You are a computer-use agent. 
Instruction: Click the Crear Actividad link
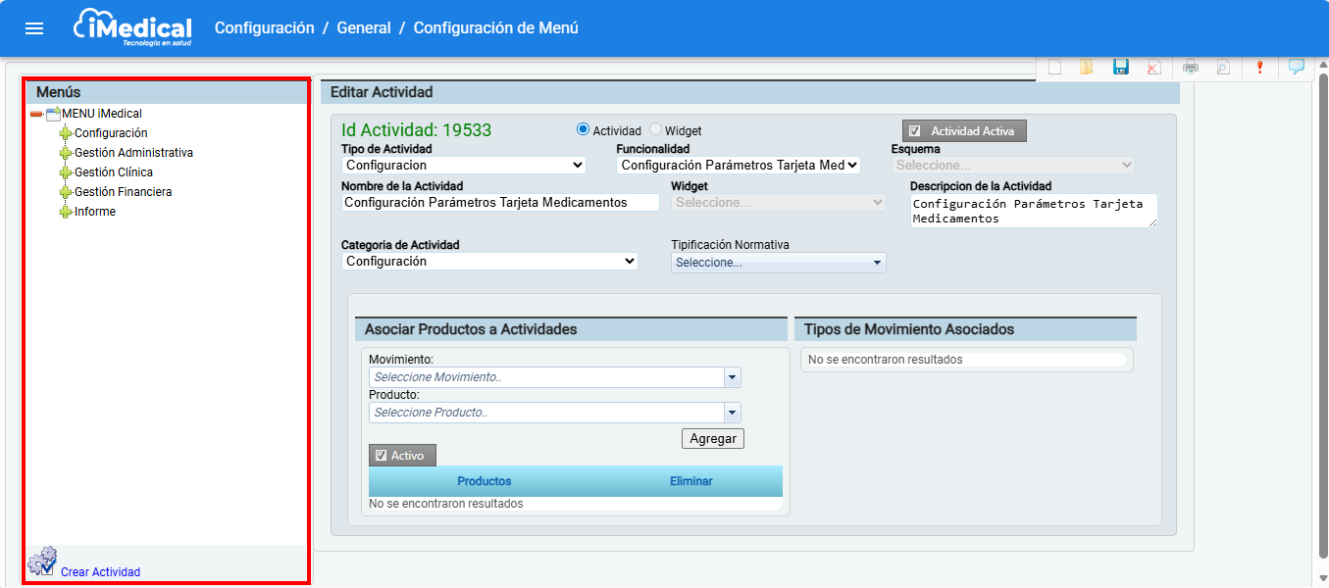[100, 572]
